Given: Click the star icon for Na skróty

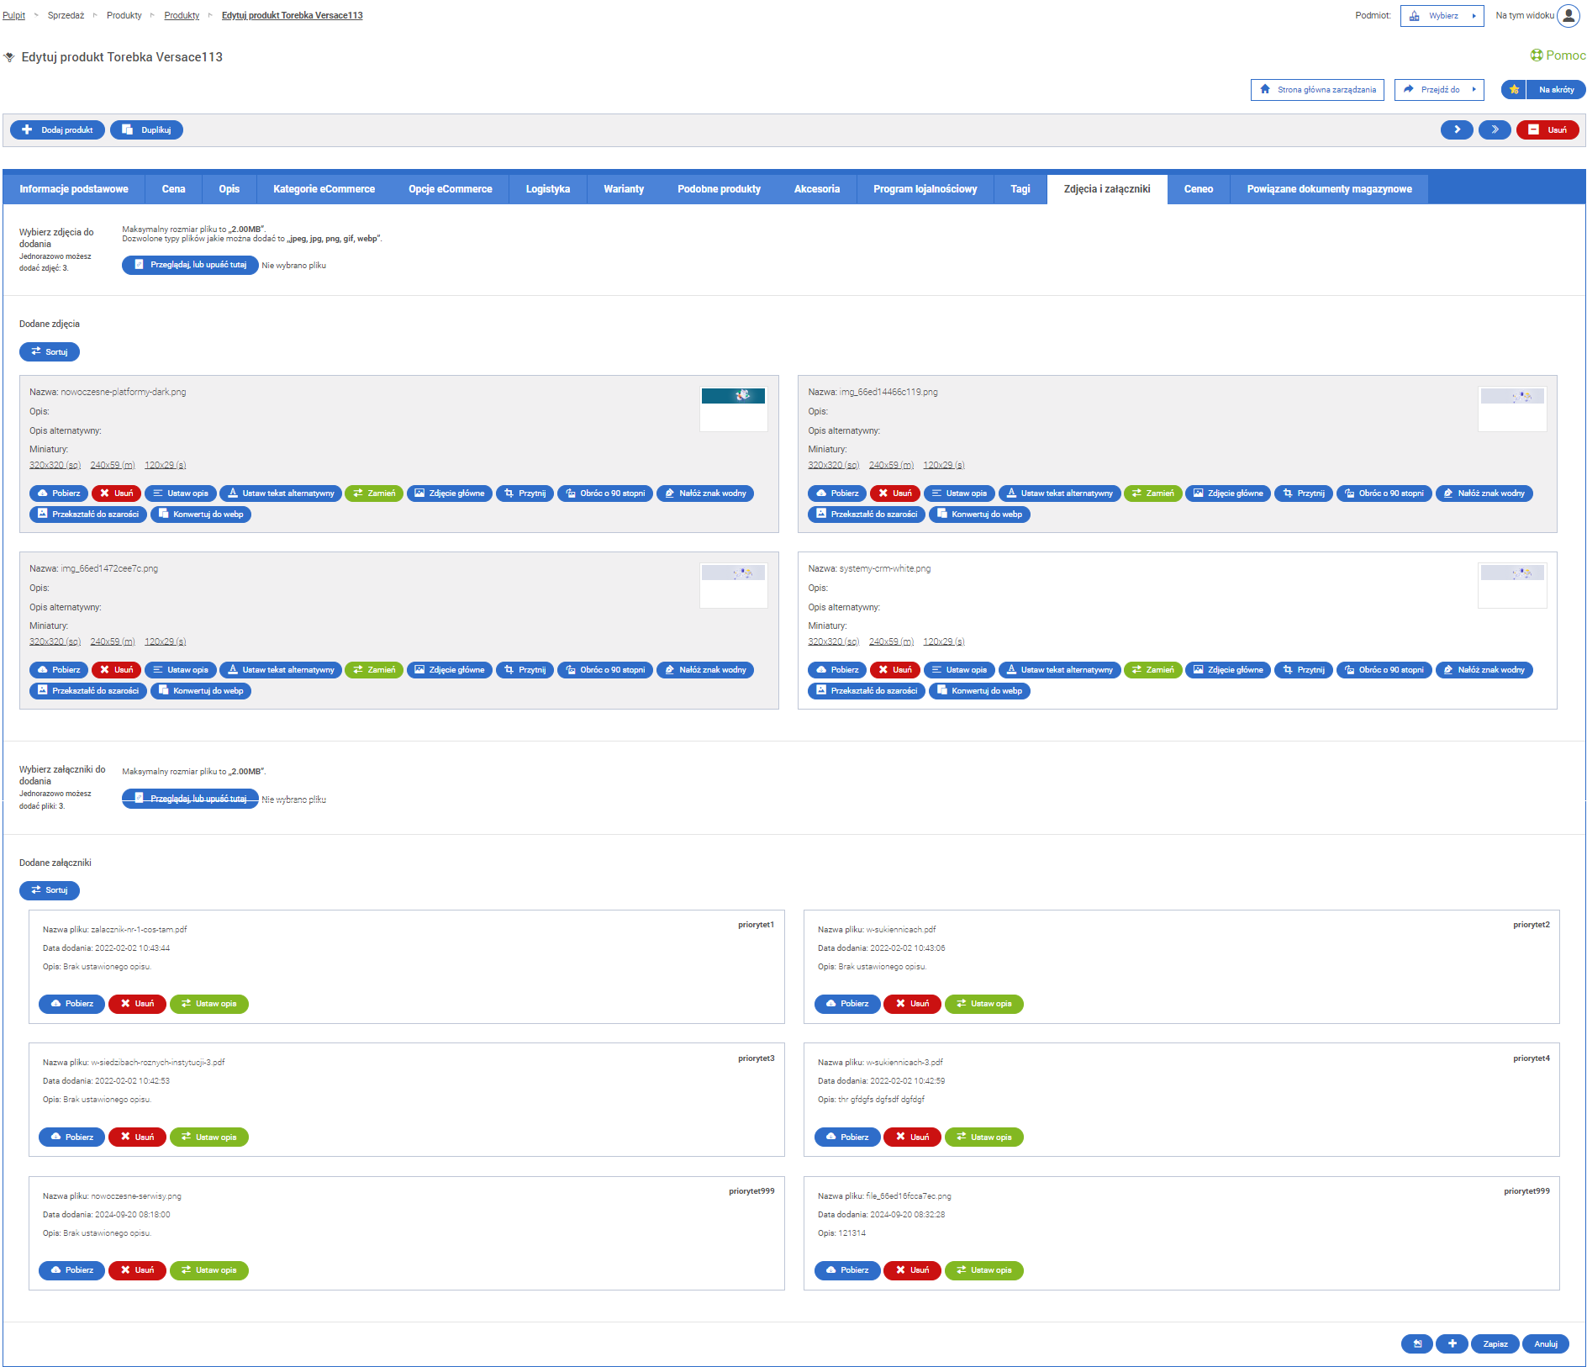Looking at the screenshot, I should (x=1514, y=90).
